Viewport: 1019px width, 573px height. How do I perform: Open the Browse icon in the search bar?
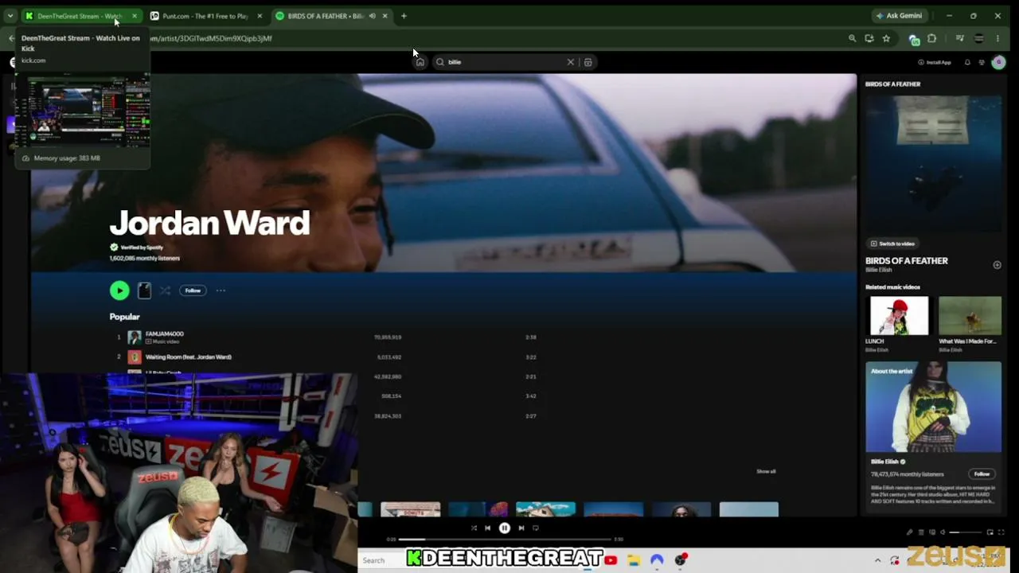tap(588, 62)
